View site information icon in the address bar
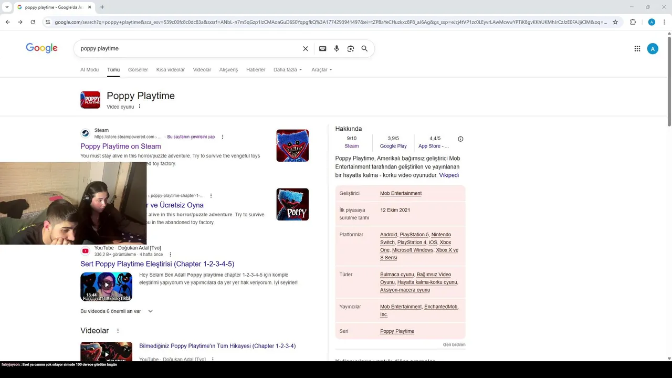672x378 pixels. pyautogui.click(x=48, y=22)
